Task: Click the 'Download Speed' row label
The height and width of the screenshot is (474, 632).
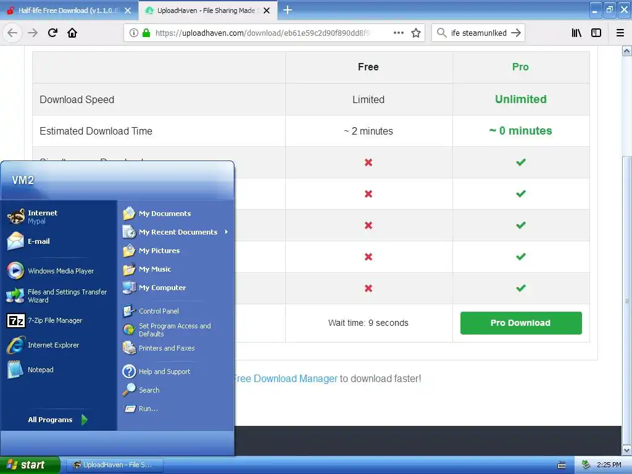Action: coord(77,99)
